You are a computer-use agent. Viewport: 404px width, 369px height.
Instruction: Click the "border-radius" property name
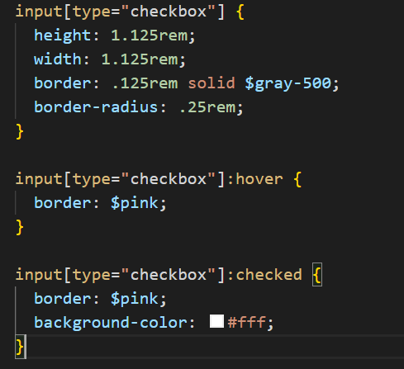(x=96, y=107)
